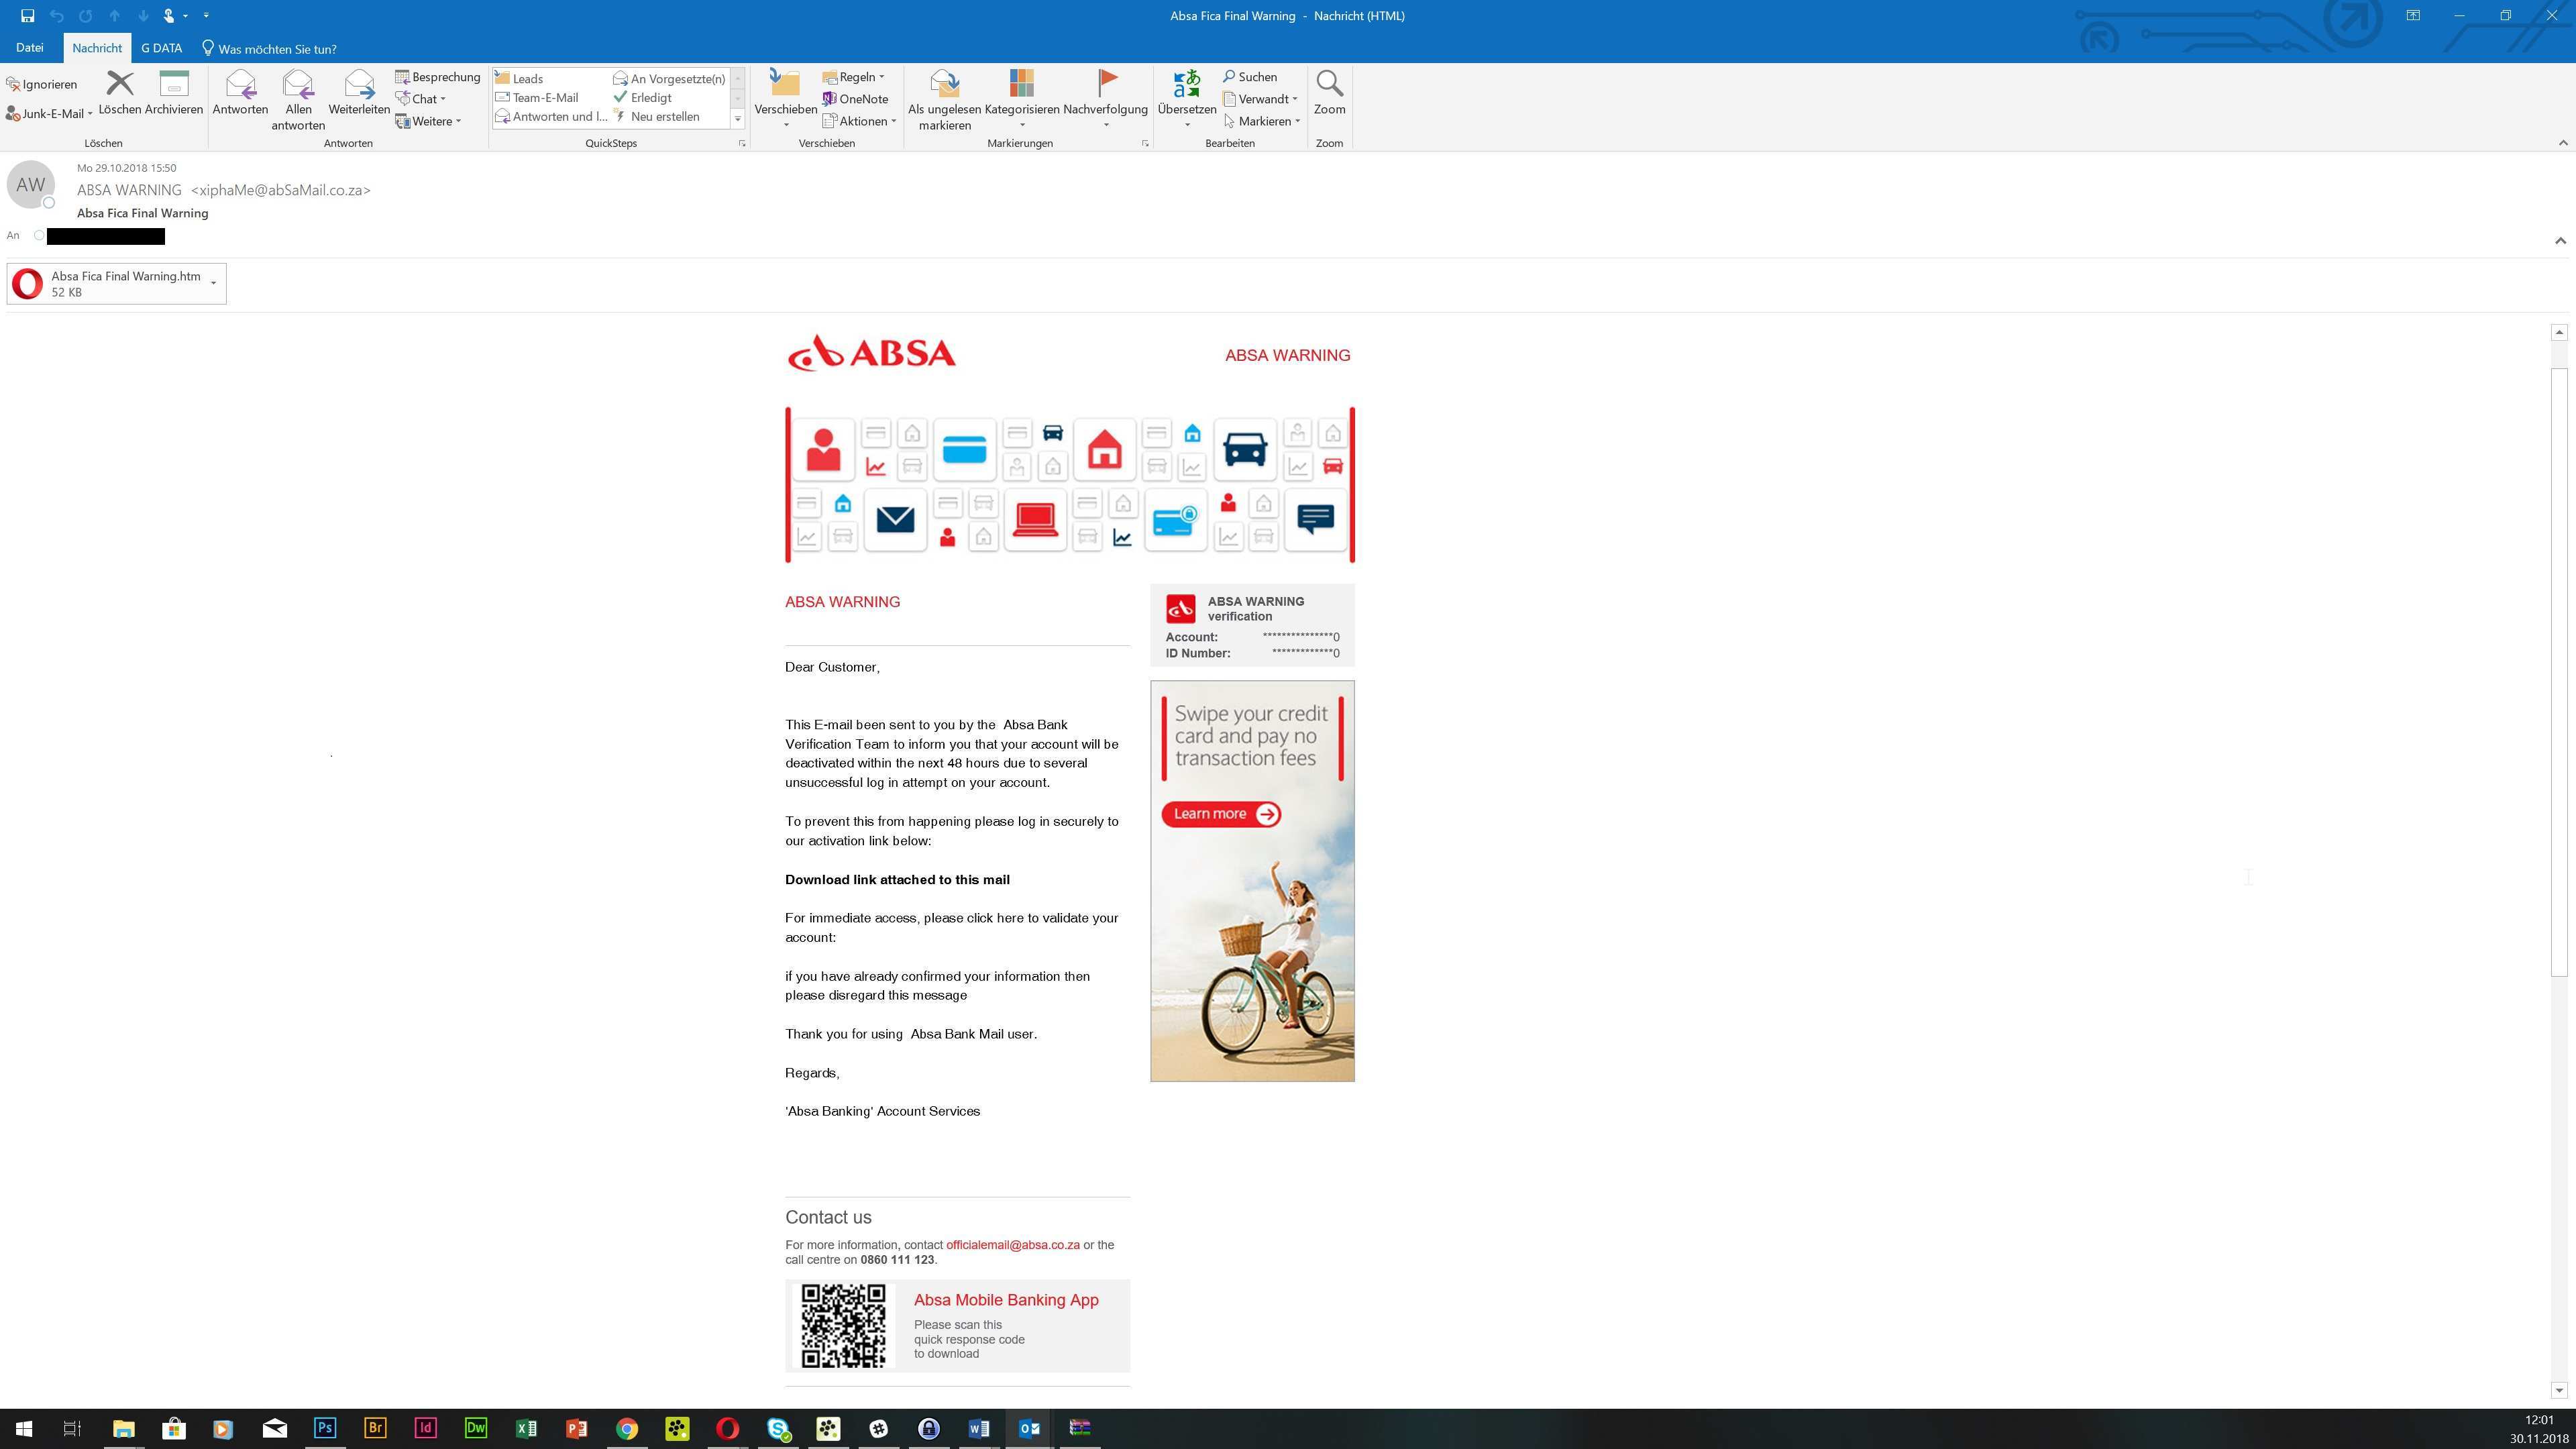Collapse the message header chevron
The image size is (2576, 1449).
click(2560, 240)
